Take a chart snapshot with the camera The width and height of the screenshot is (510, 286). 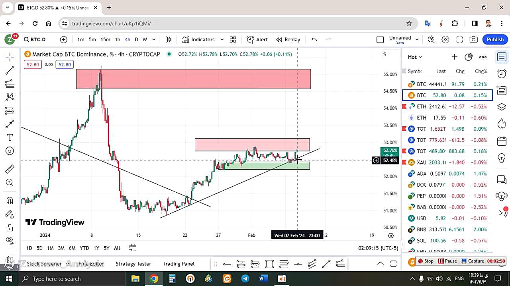[474, 39]
